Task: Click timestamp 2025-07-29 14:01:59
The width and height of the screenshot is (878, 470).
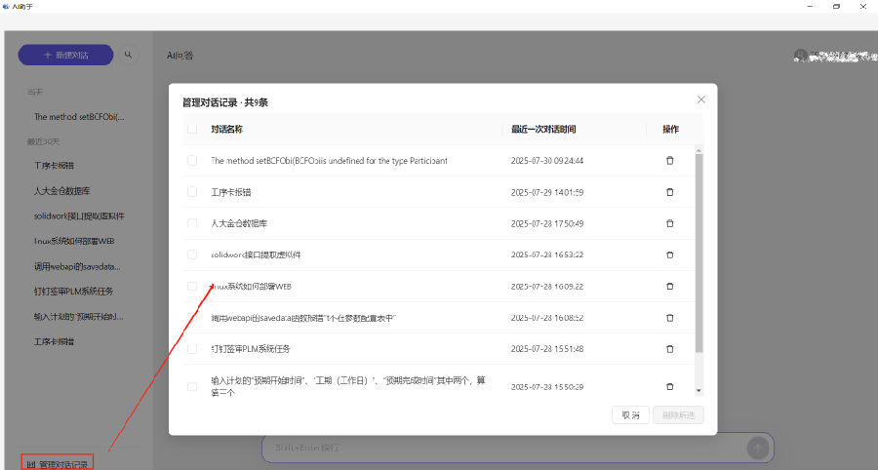Action: click(x=547, y=192)
